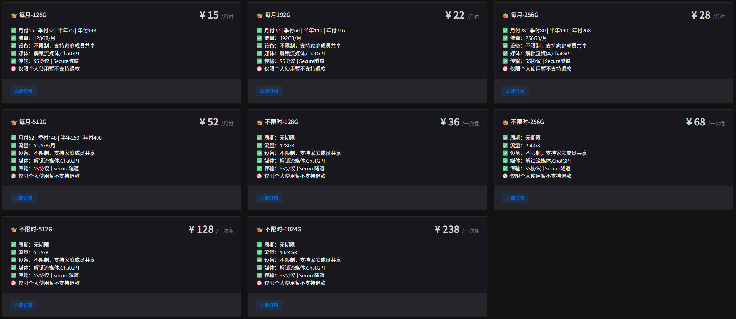This screenshot has height=319, width=736.
Task: Click the red no-refund icon in the 不限时-256G card
Action: (505, 176)
